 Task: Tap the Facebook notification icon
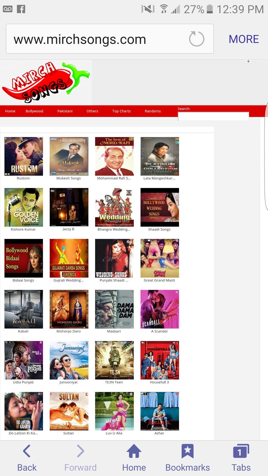tap(21, 9)
